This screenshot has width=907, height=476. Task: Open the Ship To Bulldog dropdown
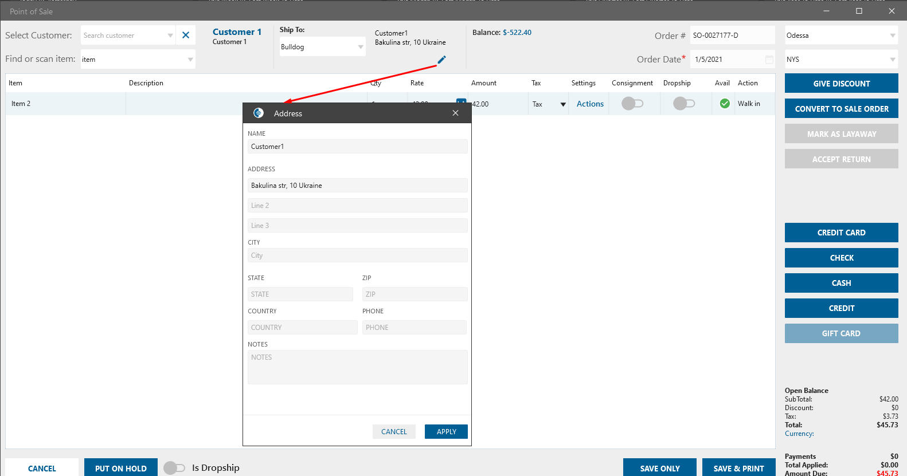(361, 47)
